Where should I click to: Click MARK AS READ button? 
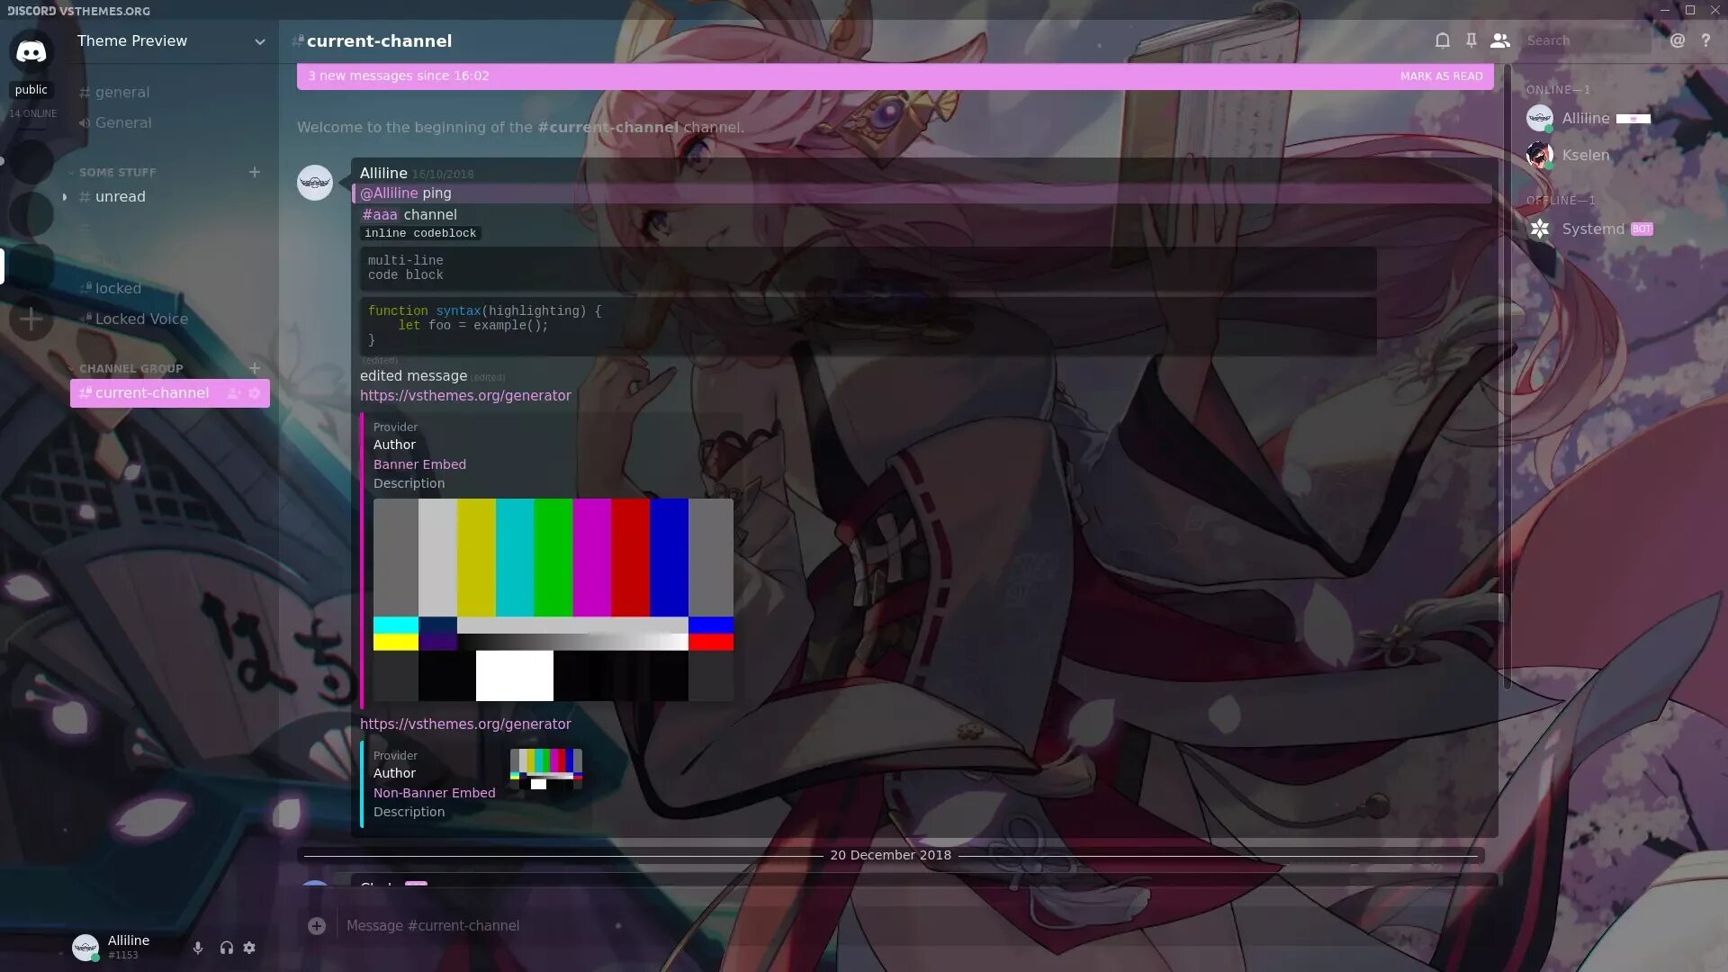1441,76
